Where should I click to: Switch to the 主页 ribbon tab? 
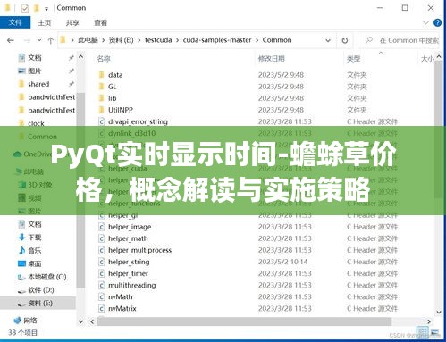45,22
